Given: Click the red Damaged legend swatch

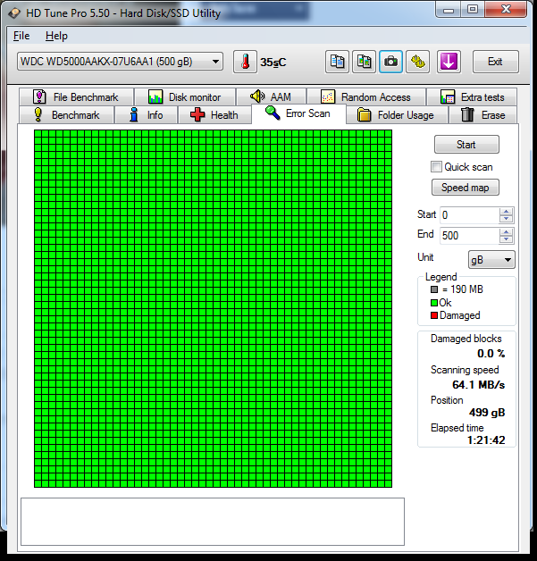Looking at the screenshot, I should [434, 315].
